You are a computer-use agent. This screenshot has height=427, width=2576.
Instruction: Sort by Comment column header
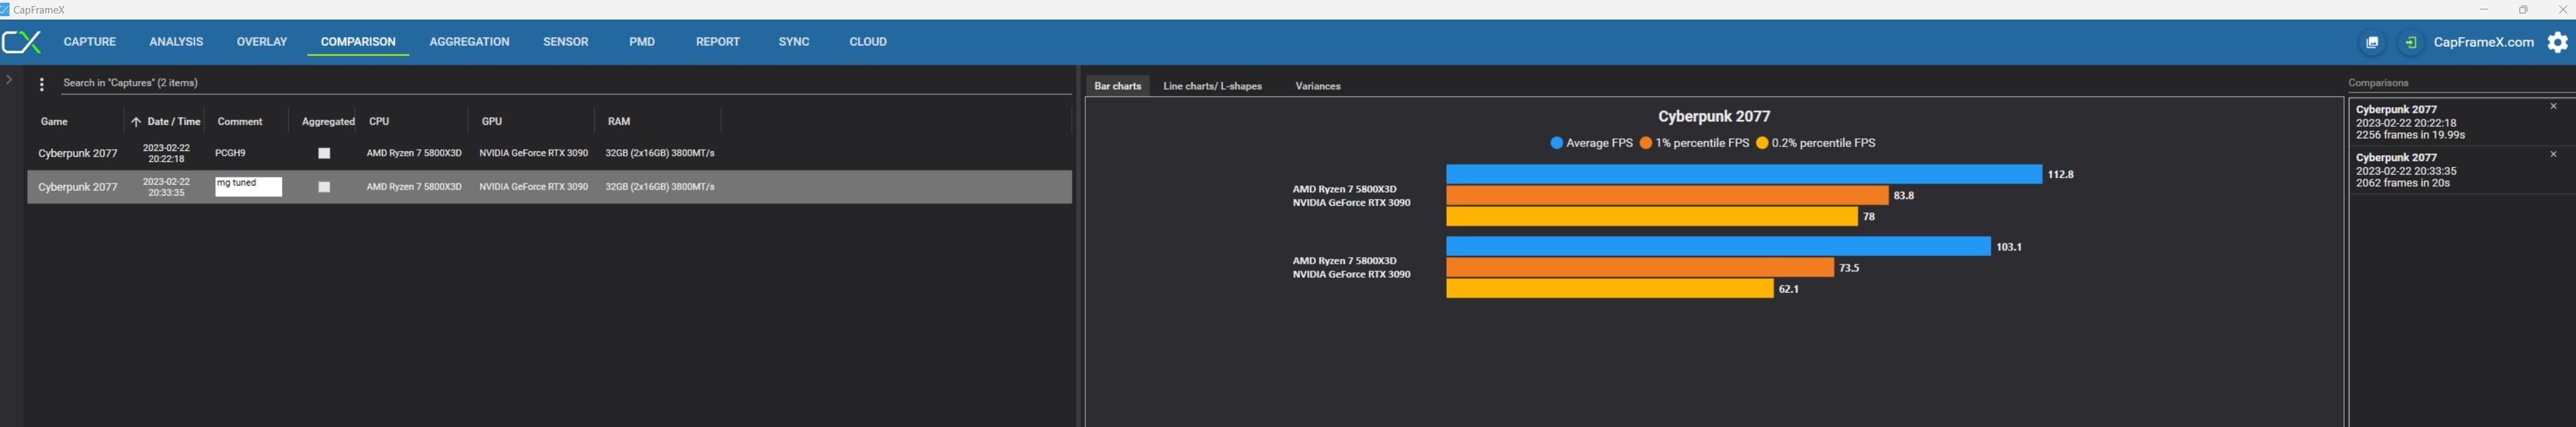(240, 122)
